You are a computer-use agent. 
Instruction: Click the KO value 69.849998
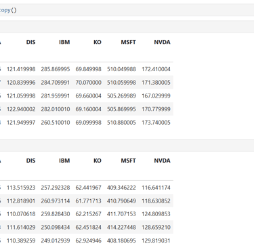click(x=88, y=69)
